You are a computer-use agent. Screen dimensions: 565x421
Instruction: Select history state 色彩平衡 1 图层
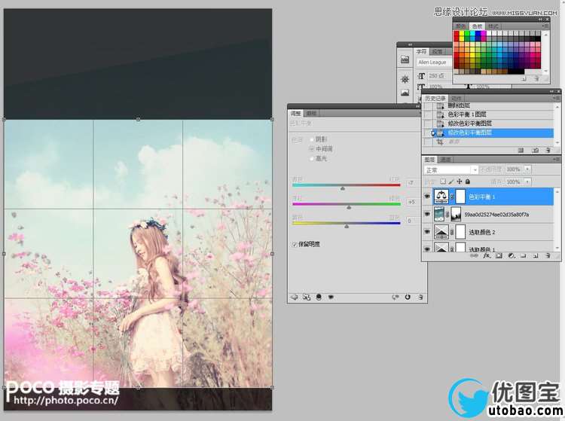(488, 114)
